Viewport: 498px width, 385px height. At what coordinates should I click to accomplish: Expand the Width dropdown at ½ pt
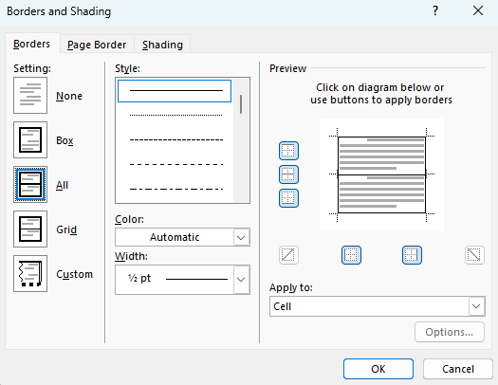[x=183, y=280]
